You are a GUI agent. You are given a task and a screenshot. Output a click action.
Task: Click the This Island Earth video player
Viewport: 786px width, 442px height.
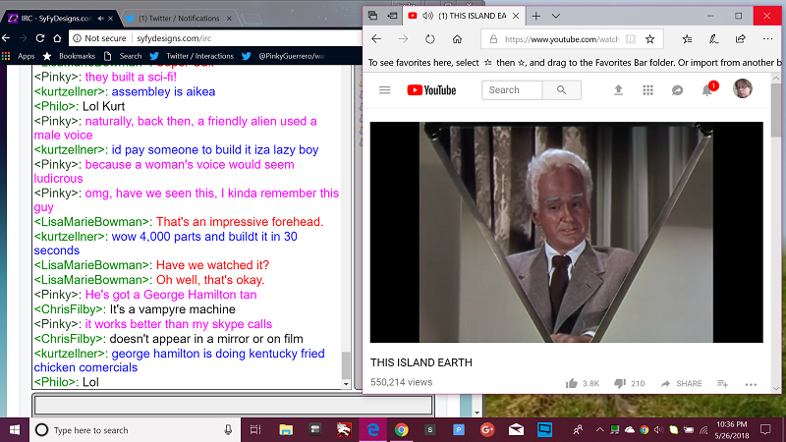pos(567,233)
